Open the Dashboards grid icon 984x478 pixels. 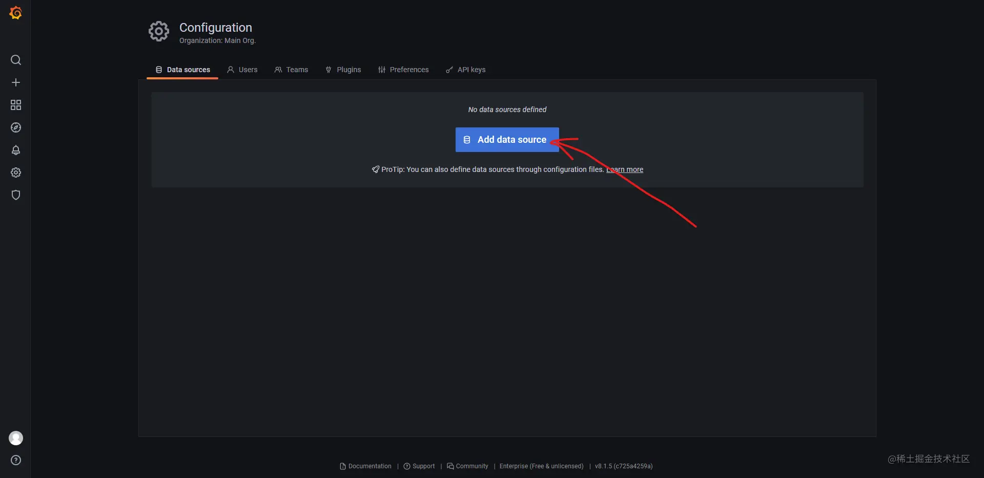point(16,105)
